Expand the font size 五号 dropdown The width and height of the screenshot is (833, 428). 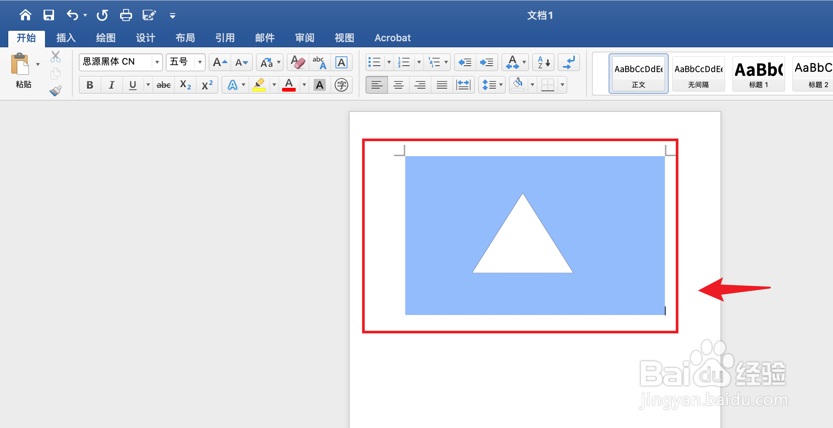point(200,62)
